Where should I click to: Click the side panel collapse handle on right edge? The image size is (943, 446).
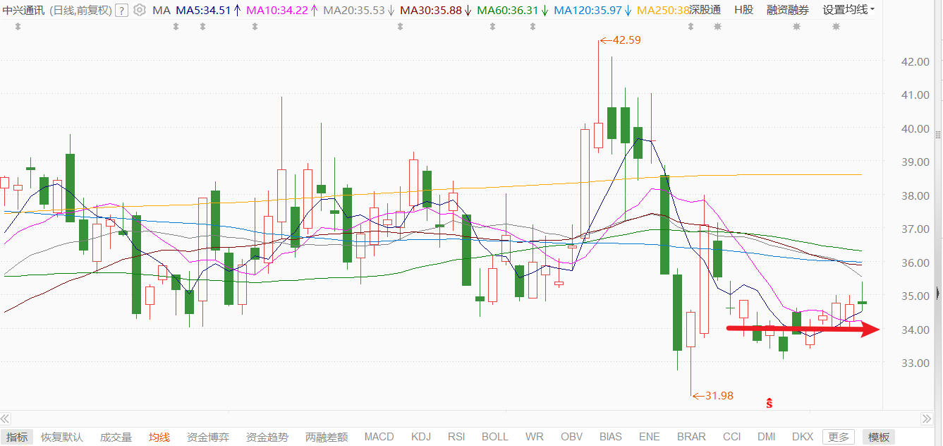[938, 292]
